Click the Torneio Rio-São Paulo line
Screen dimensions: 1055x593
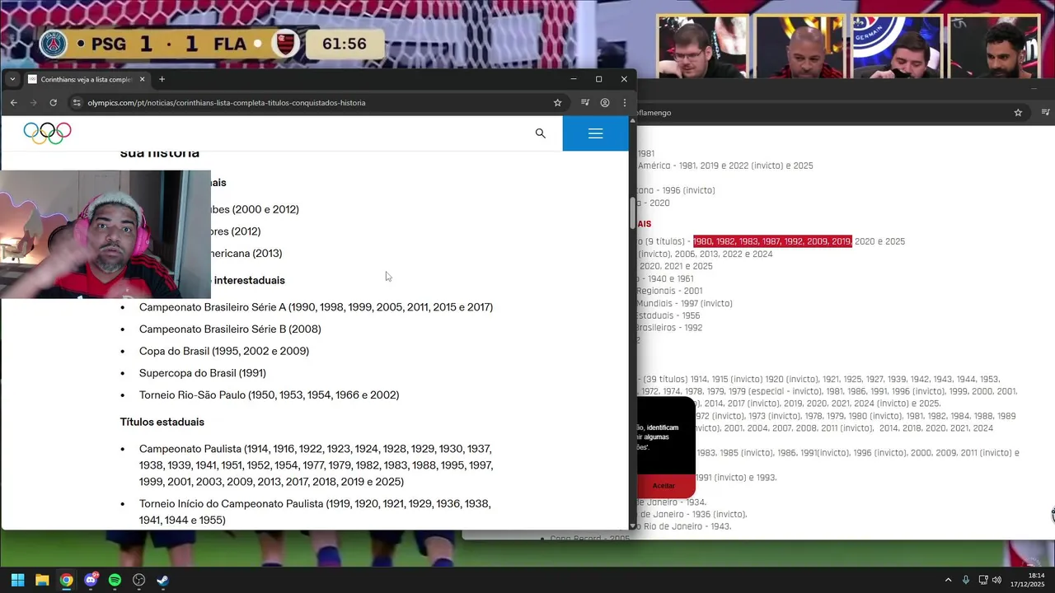[x=270, y=395]
